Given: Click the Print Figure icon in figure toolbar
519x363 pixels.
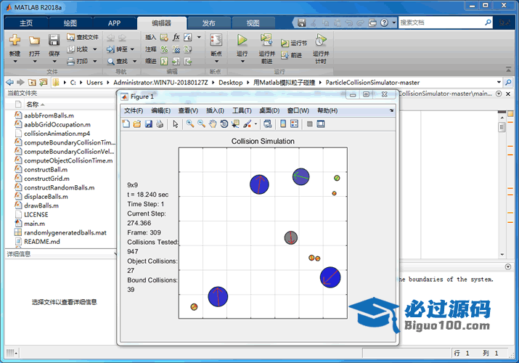Looking at the screenshot, I should point(160,124).
